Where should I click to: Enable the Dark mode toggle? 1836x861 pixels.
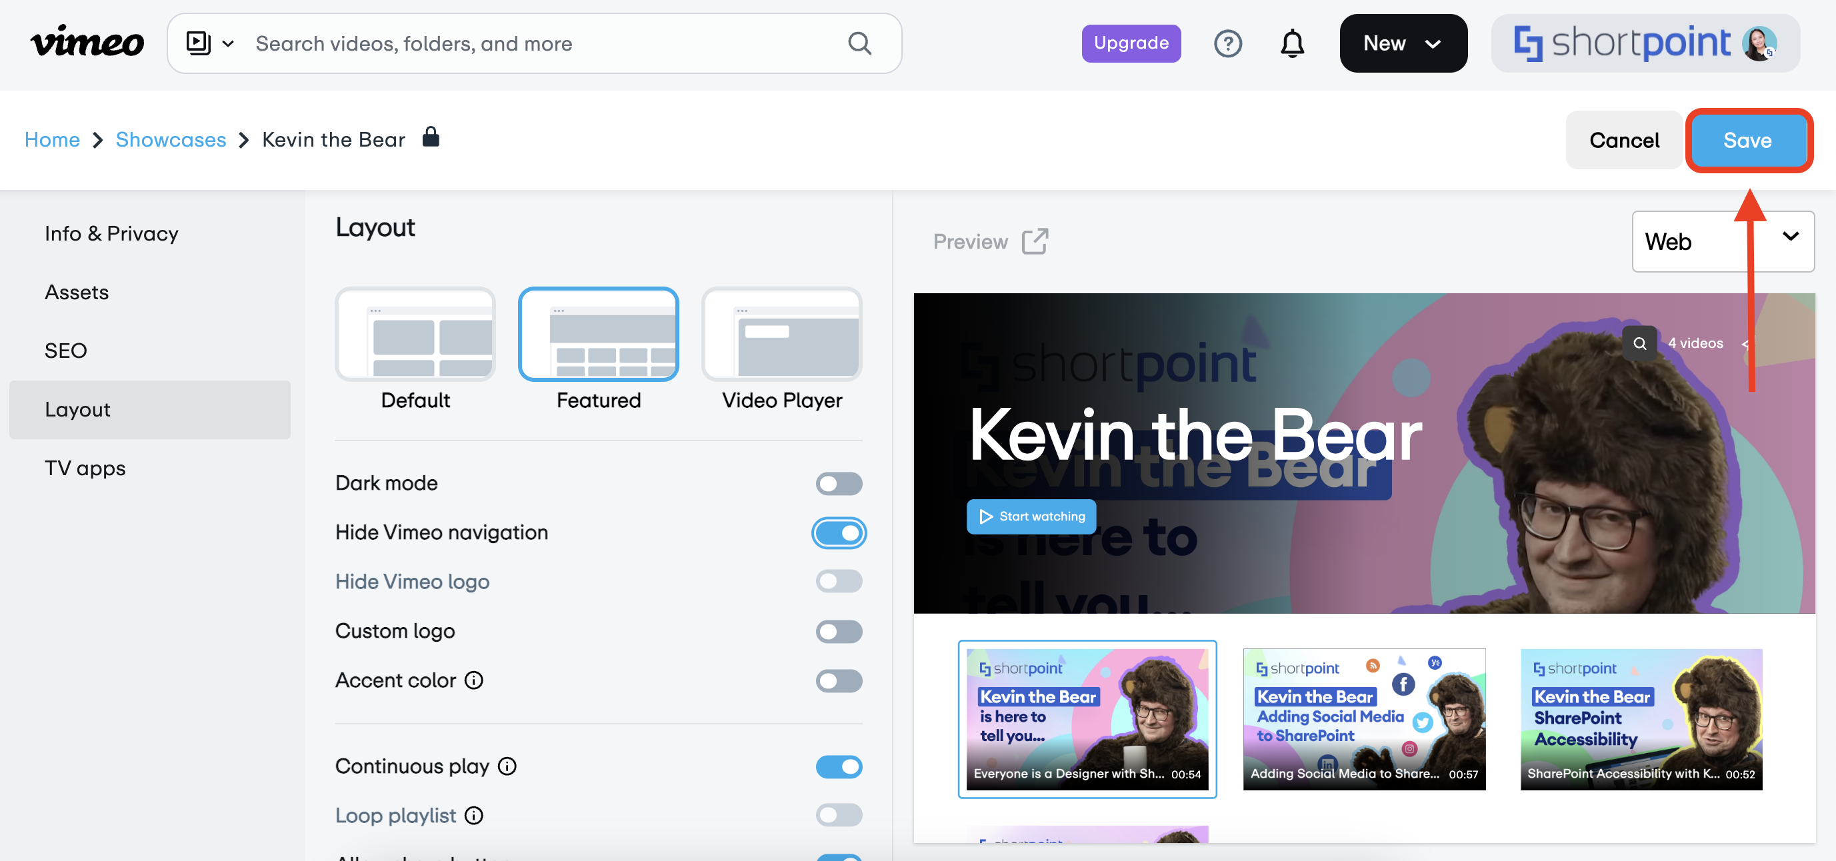pyautogui.click(x=838, y=484)
